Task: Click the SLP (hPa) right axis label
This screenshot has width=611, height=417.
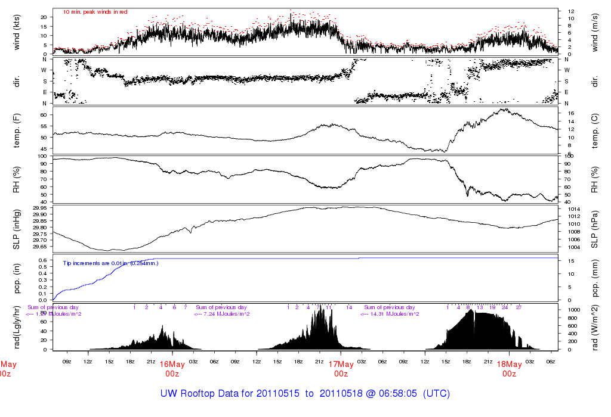Action: coord(595,229)
